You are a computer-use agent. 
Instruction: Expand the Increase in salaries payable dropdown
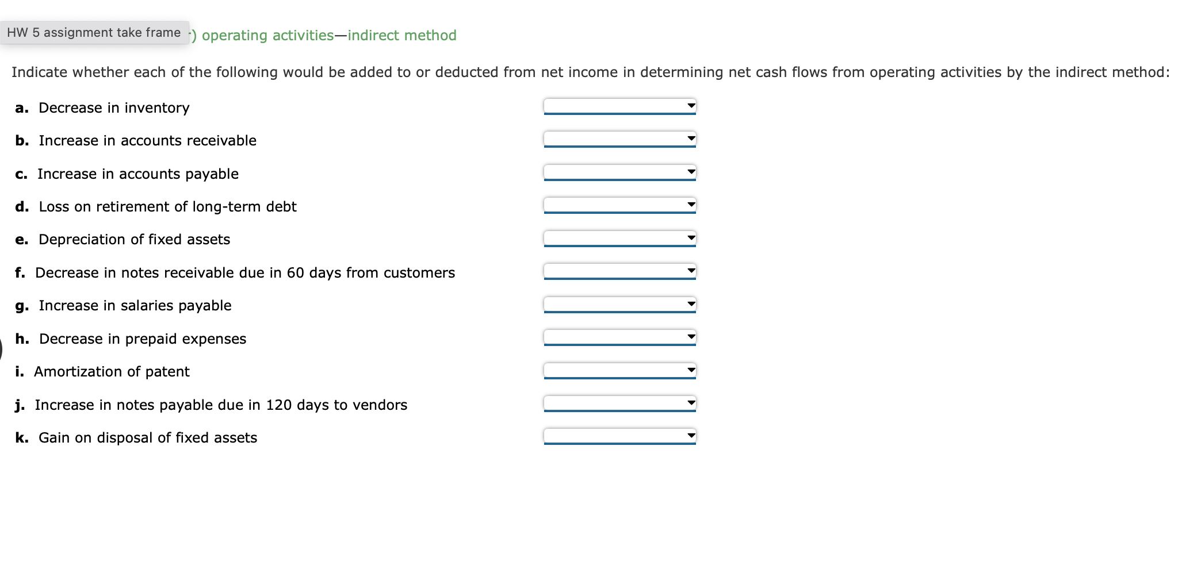(x=618, y=303)
